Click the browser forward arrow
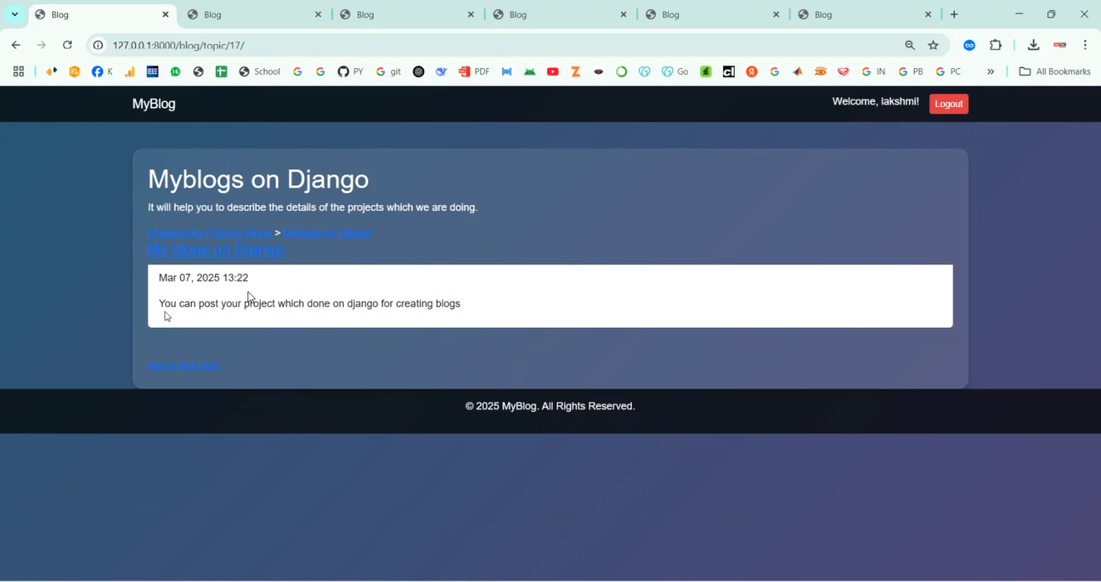 coord(41,45)
